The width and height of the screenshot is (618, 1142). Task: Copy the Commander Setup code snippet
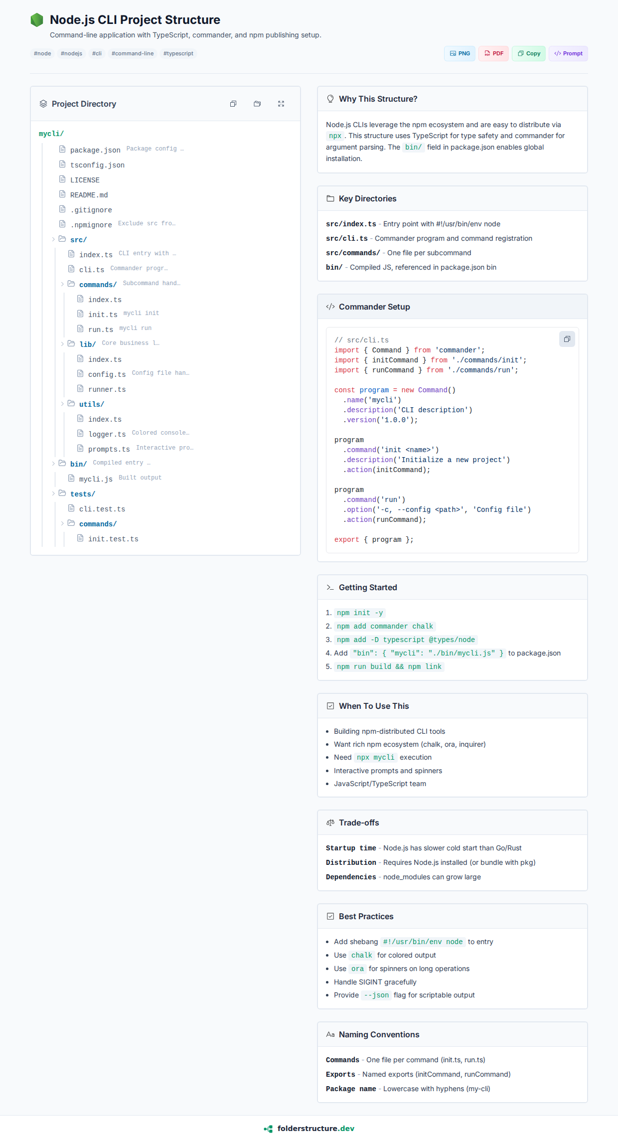tap(567, 339)
